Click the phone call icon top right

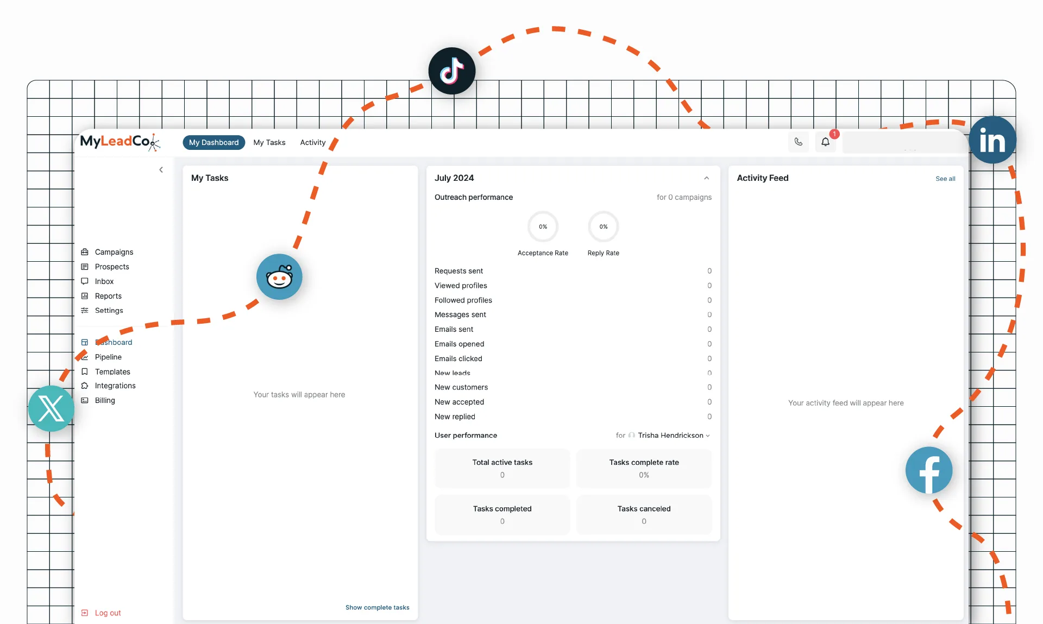799,142
